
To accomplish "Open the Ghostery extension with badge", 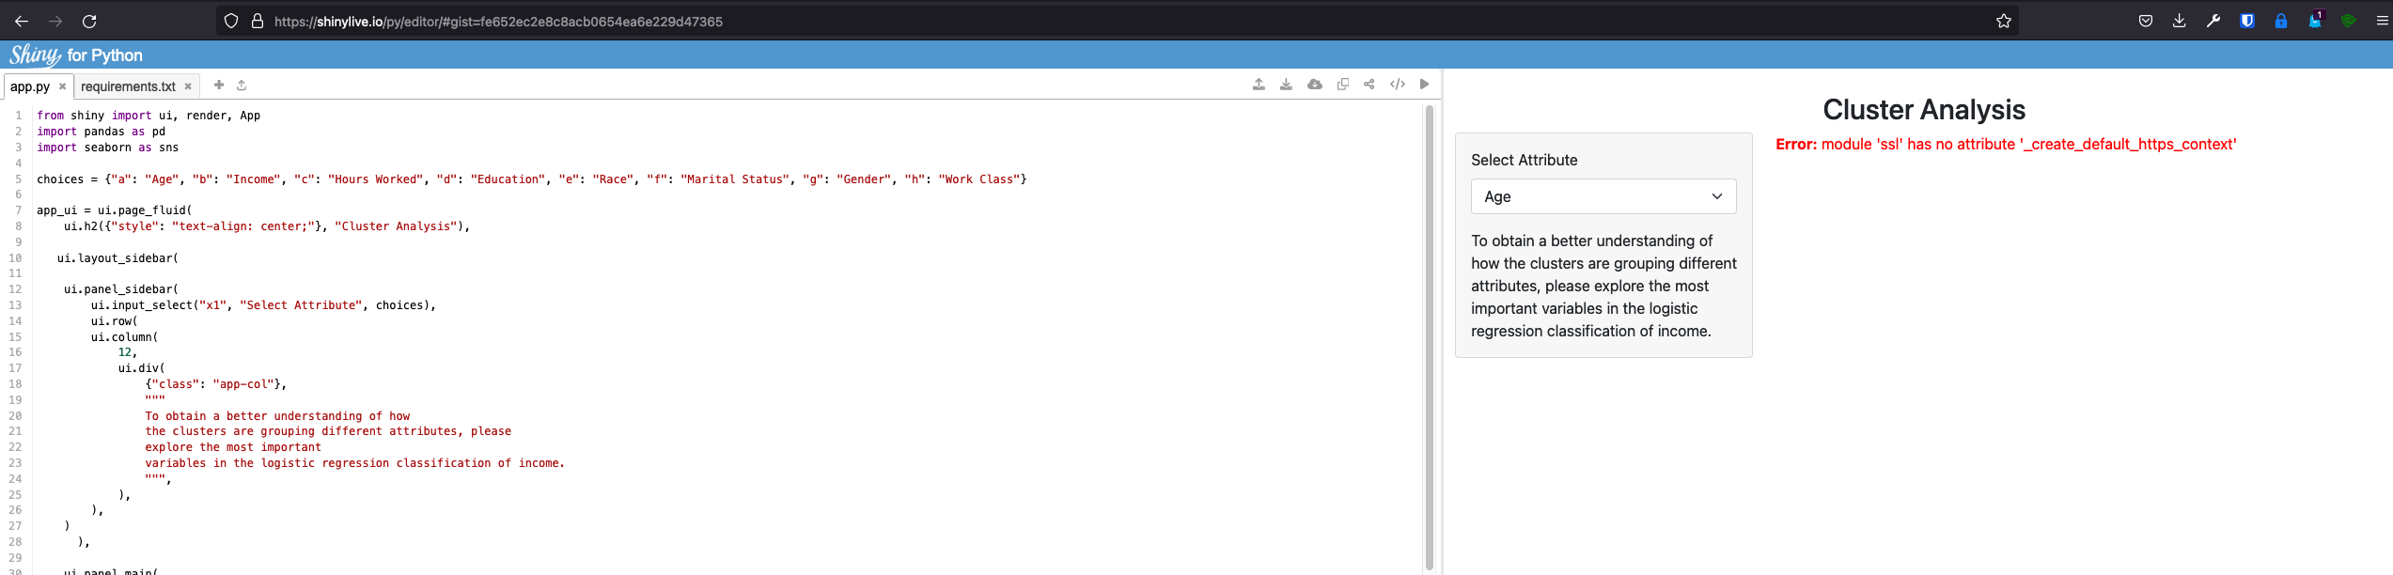I will pos(2315,20).
